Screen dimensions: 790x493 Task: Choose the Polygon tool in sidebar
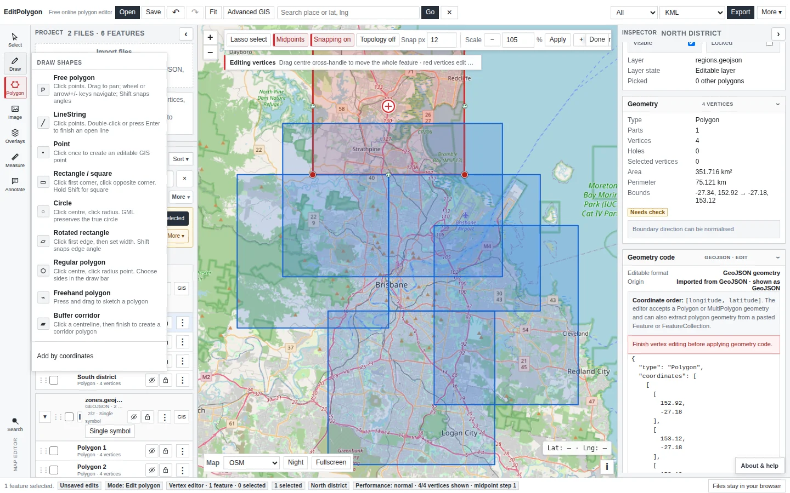pyautogui.click(x=15, y=88)
